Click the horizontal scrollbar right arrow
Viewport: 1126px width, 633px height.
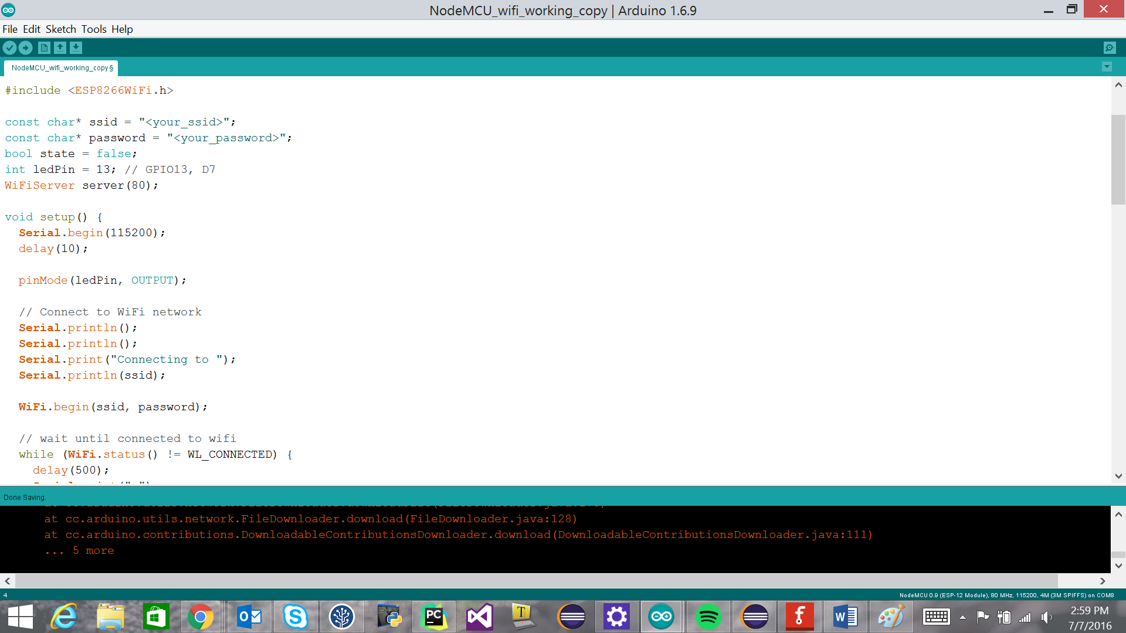1103,581
